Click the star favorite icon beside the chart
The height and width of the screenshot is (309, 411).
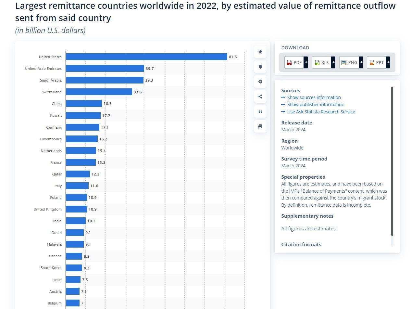click(260, 51)
